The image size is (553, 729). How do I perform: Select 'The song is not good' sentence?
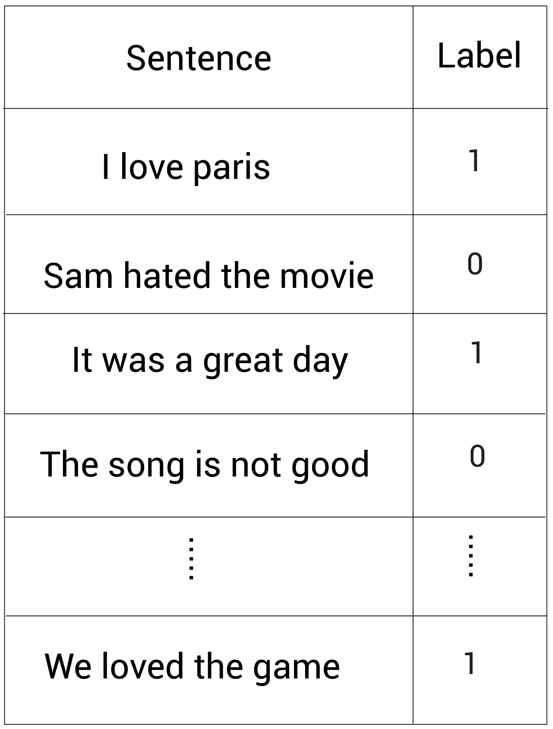pos(204,464)
